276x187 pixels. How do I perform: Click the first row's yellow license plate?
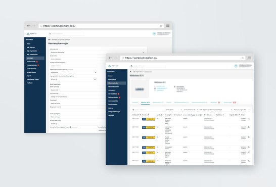click(x=149, y=119)
